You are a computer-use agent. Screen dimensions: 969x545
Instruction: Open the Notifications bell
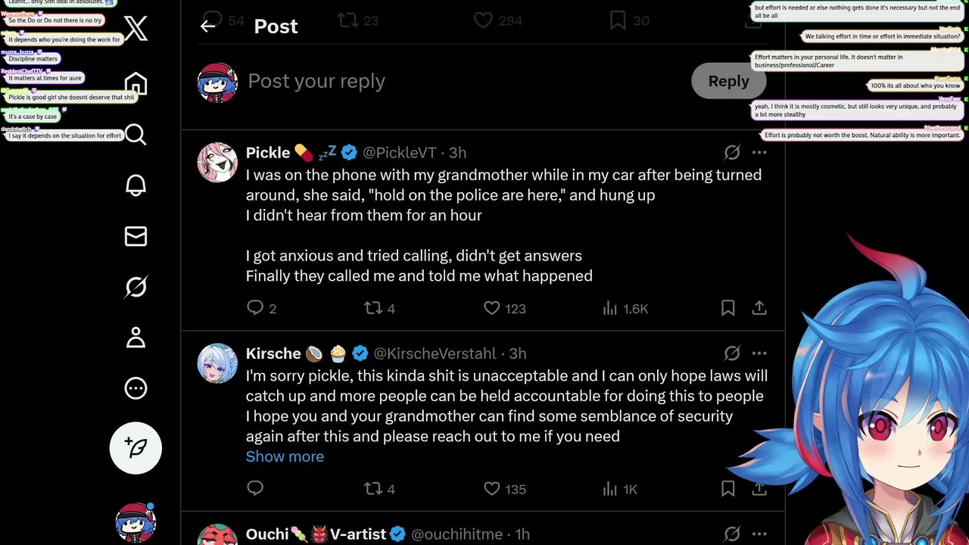coord(136,185)
